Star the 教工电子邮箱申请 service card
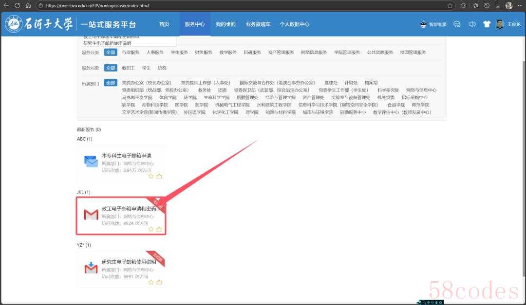The image size is (526, 305). click(x=151, y=229)
